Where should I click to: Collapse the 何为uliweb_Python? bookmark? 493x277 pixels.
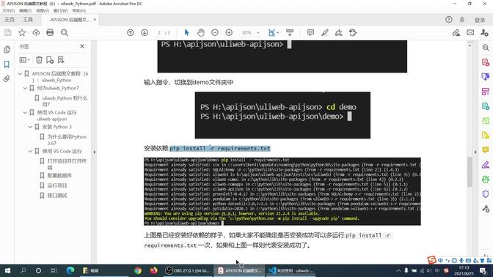(x=25, y=88)
